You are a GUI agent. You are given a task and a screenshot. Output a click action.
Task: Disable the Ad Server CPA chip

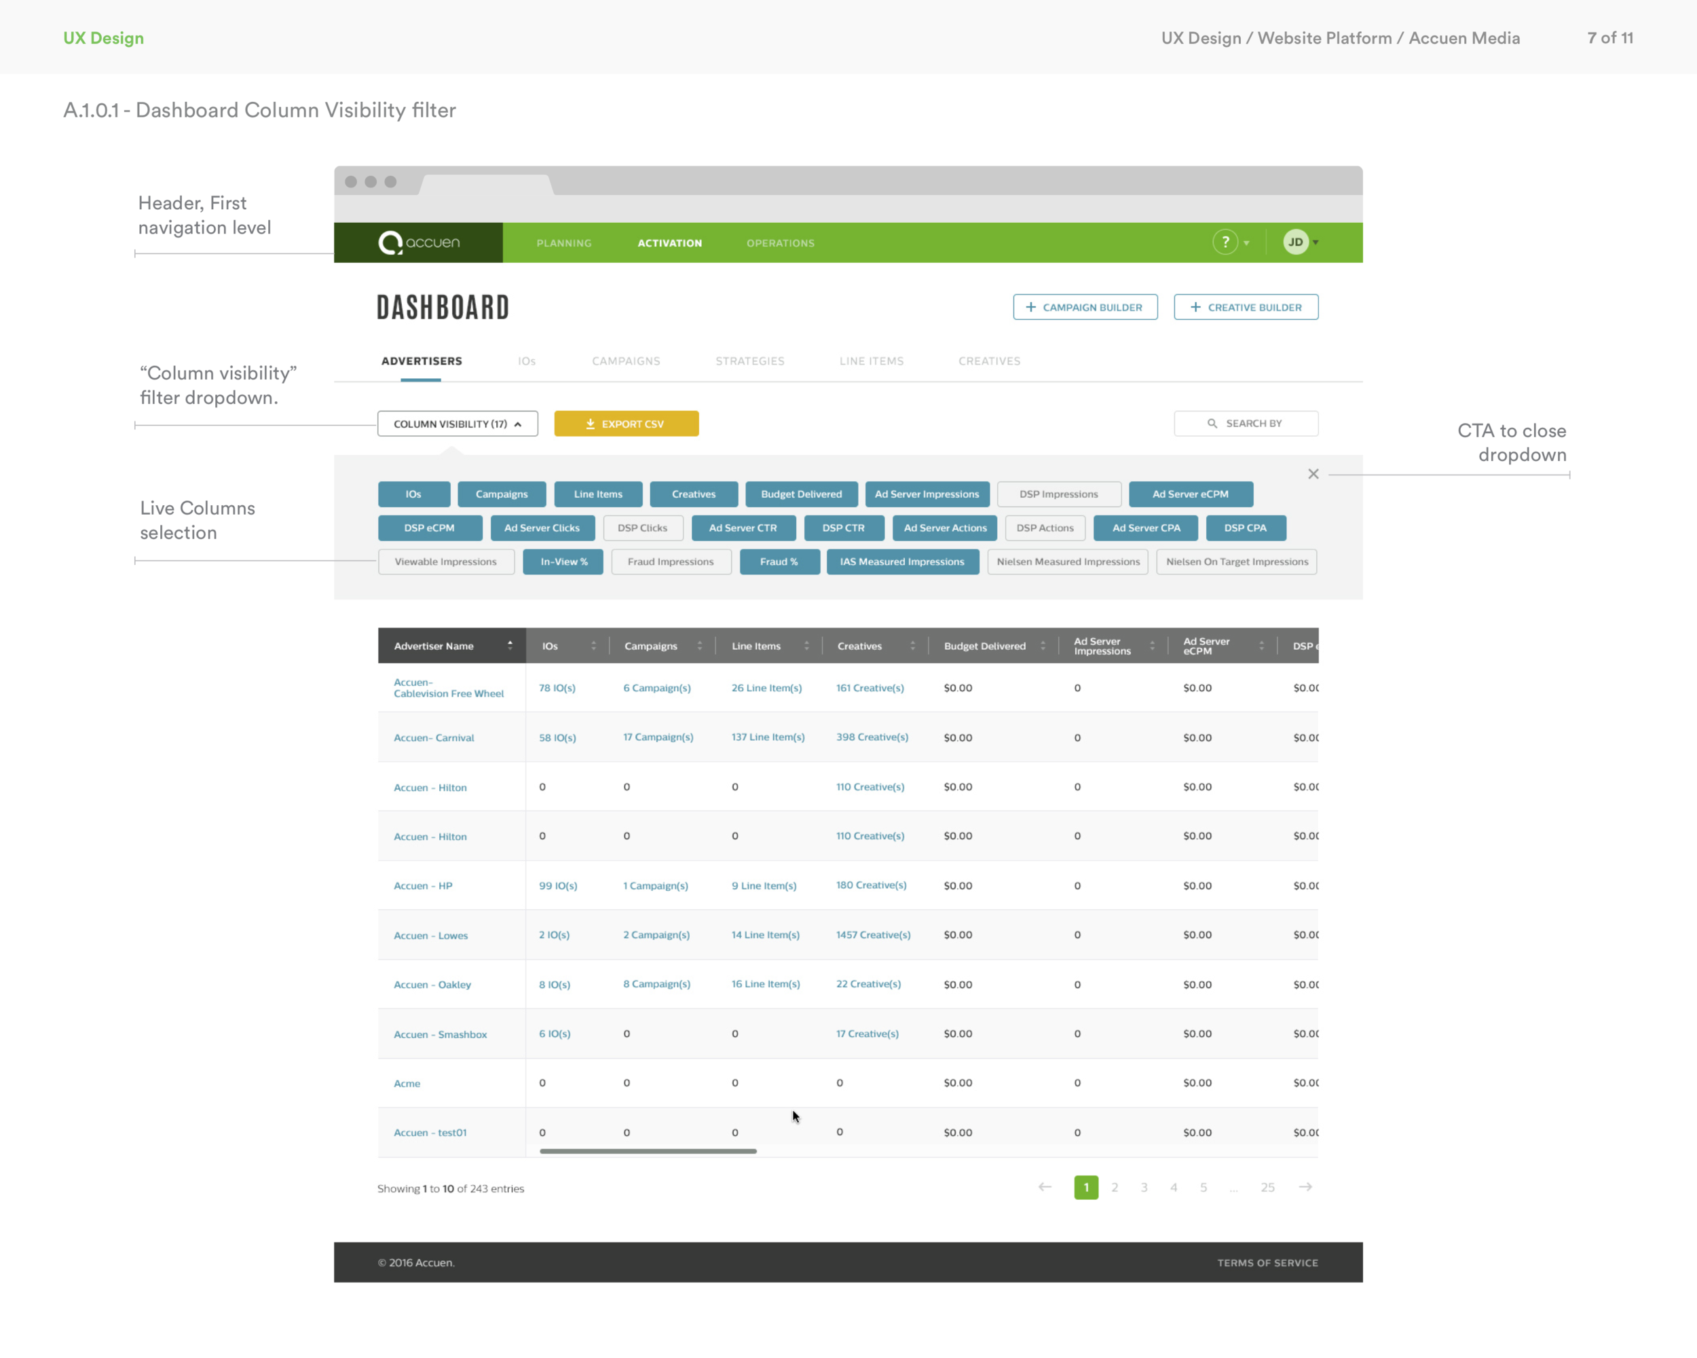coord(1145,528)
